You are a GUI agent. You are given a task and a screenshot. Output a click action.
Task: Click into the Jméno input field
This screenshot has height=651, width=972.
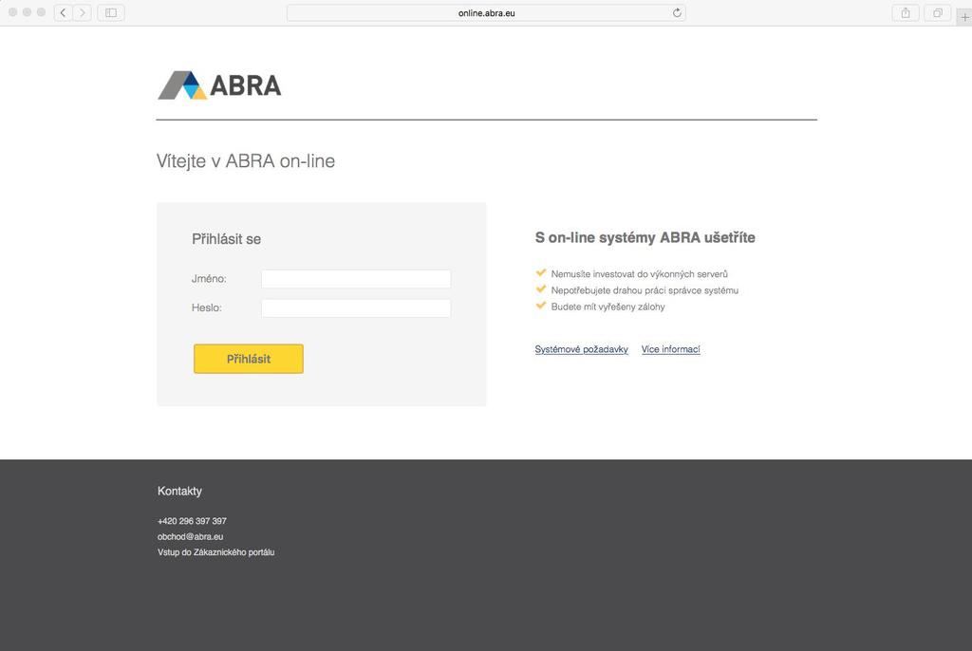(x=356, y=279)
